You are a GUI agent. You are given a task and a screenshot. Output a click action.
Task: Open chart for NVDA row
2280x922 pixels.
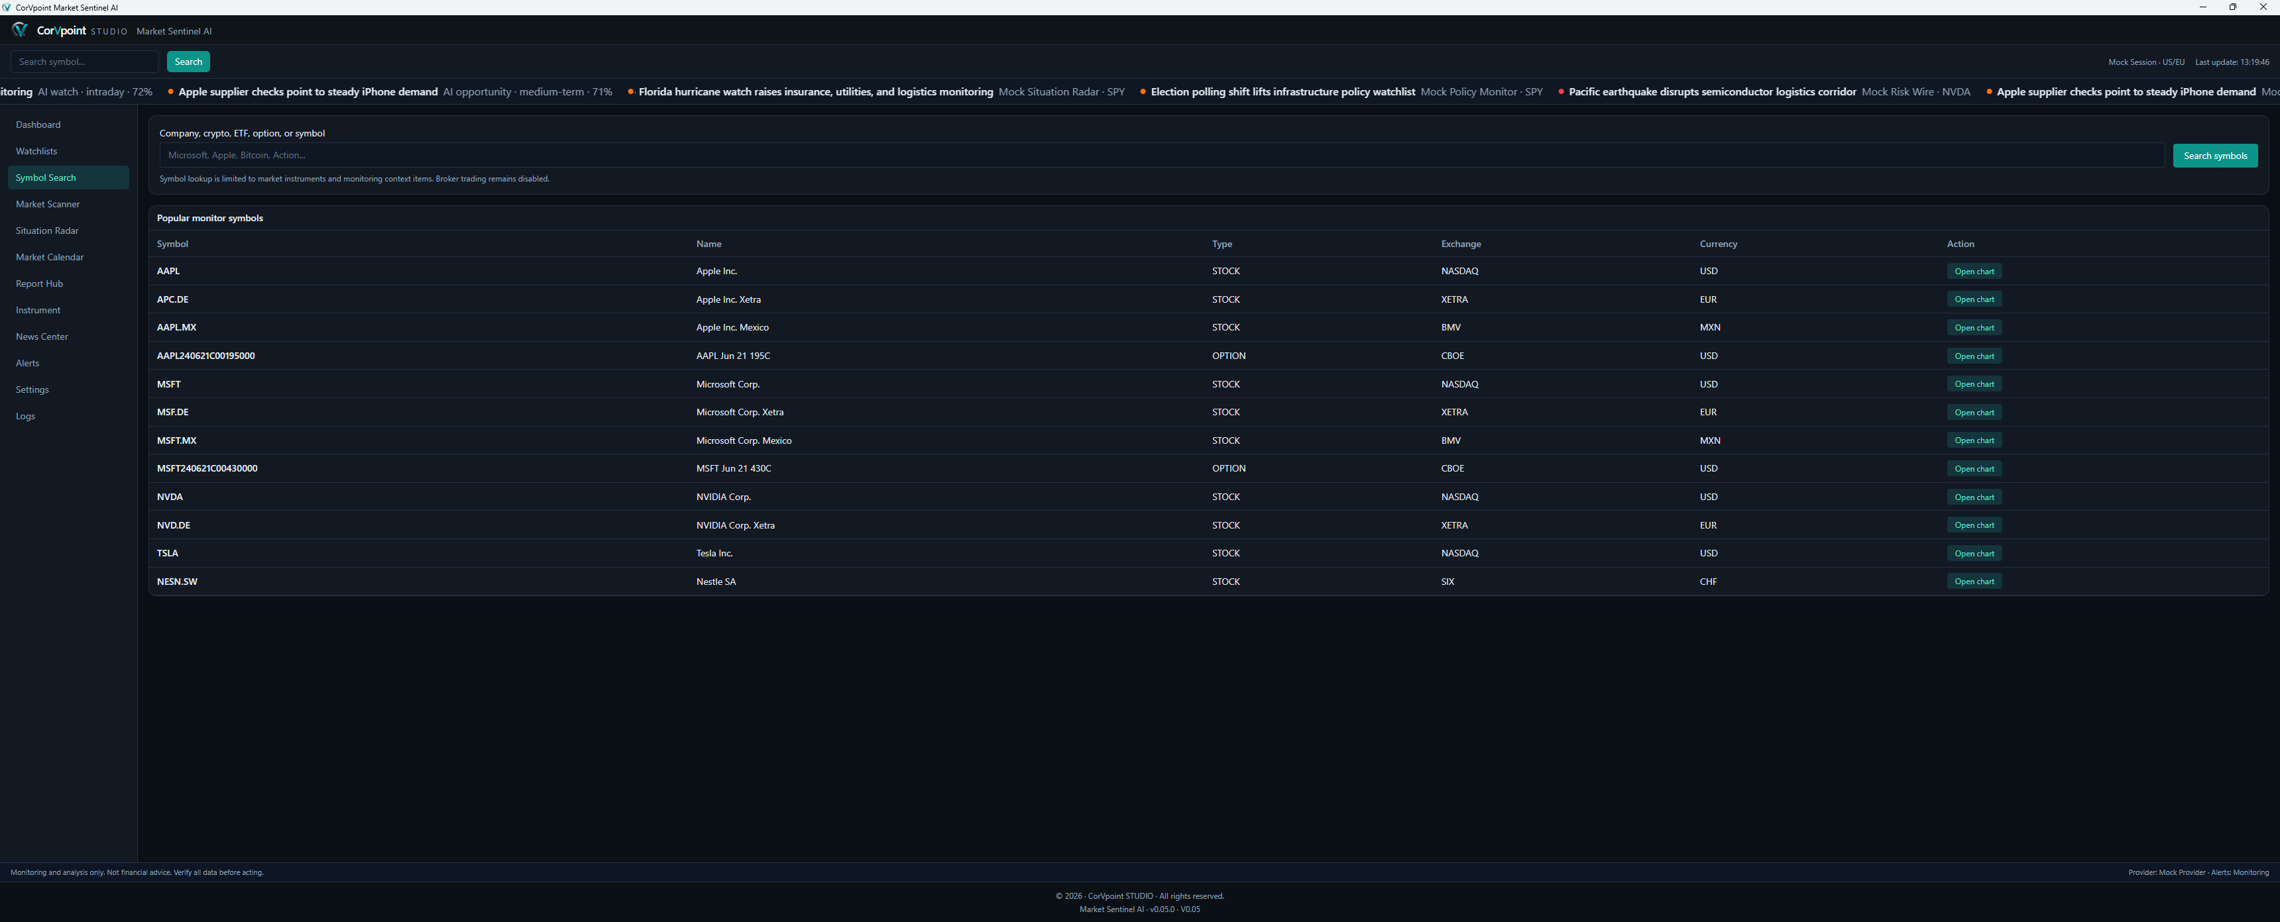tap(1974, 496)
